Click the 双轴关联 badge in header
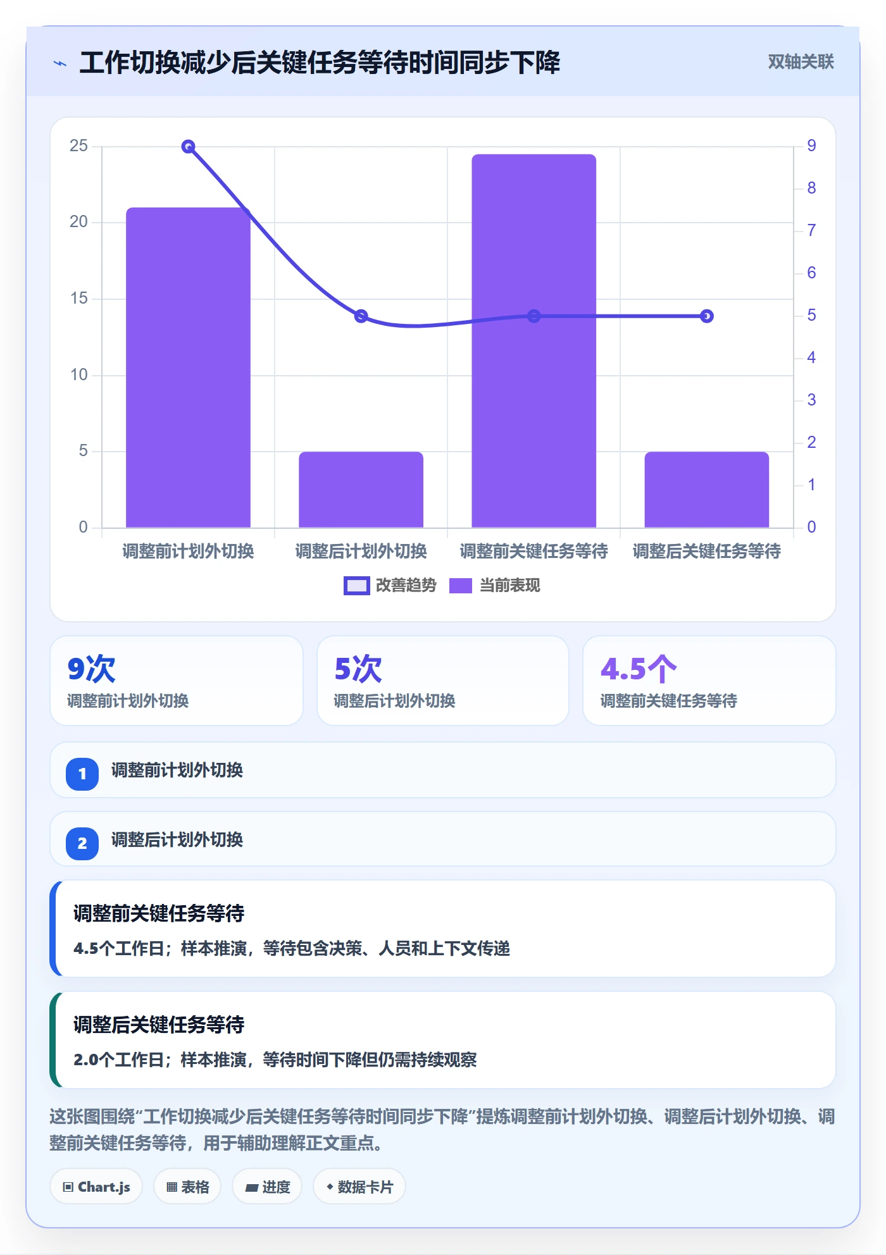886x1255 pixels. pyautogui.click(x=801, y=62)
